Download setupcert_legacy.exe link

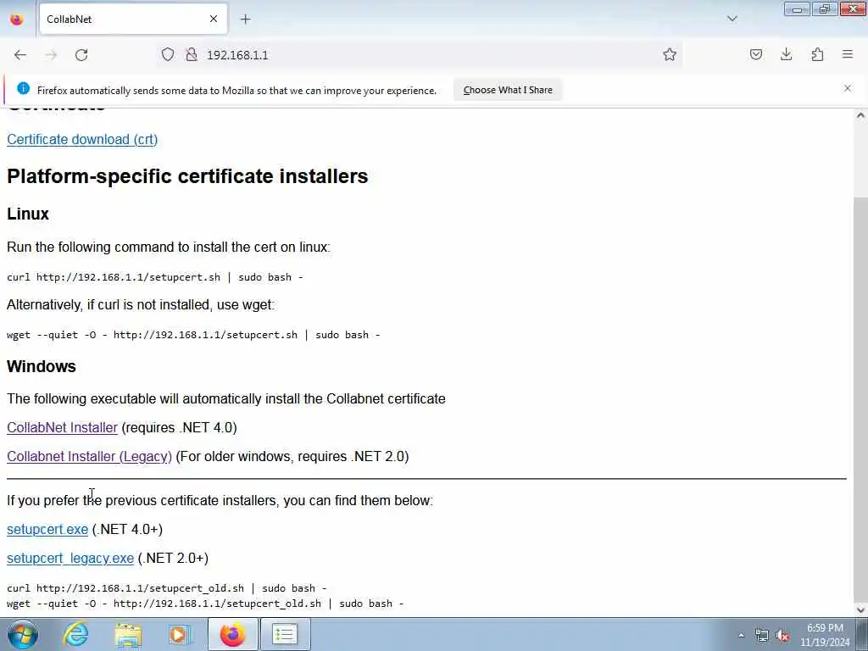click(70, 558)
